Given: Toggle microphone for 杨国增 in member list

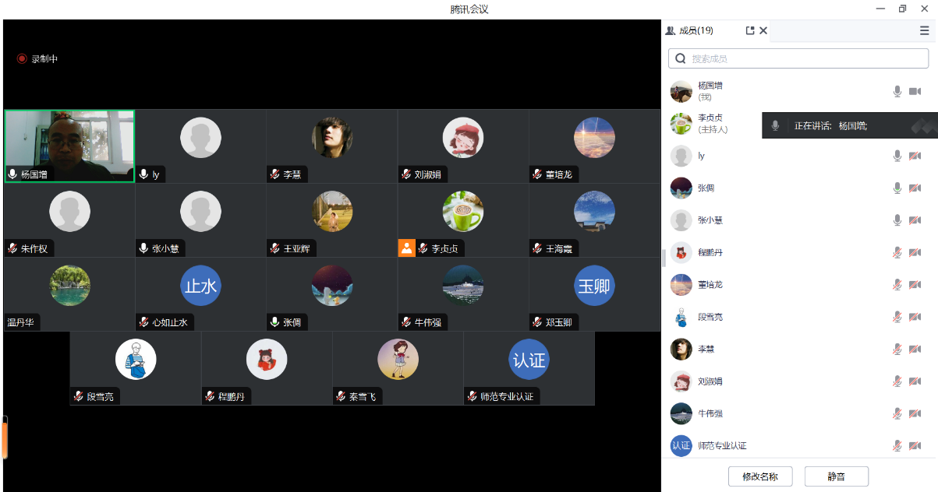Looking at the screenshot, I should pyautogui.click(x=897, y=91).
